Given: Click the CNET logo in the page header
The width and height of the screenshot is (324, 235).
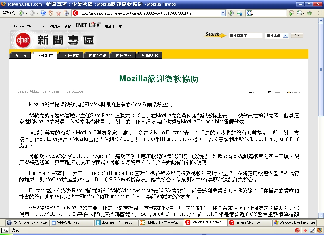Looking at the screenshot, I should coord(23,40).
